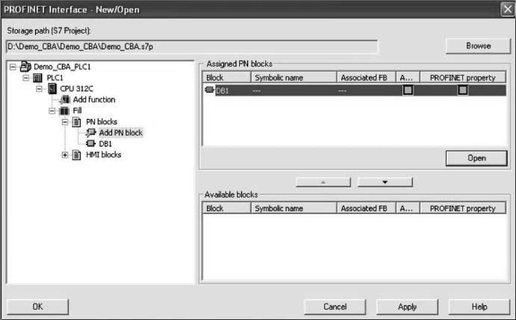The image size is (516, 320).
Task: Select PLC1 in the tree
Action: tap(55, 78)
